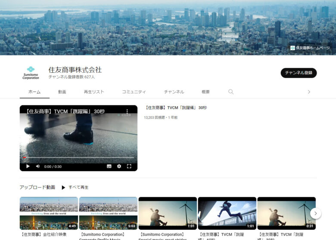This screenshot has height=240, width=336.
Task: Click the channel name 住友商事株式会社
Action: (x=75, y=70)
